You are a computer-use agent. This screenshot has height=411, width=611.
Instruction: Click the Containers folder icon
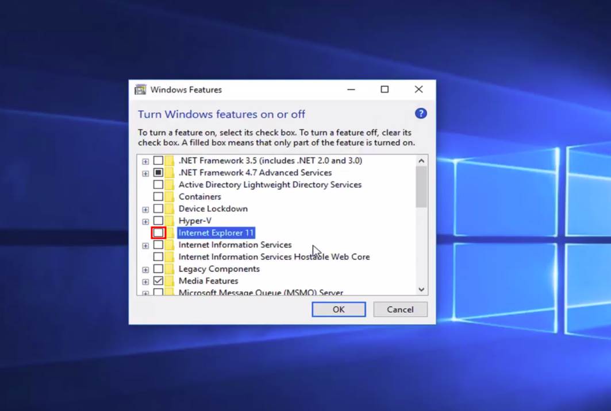[x=170, y=196]
